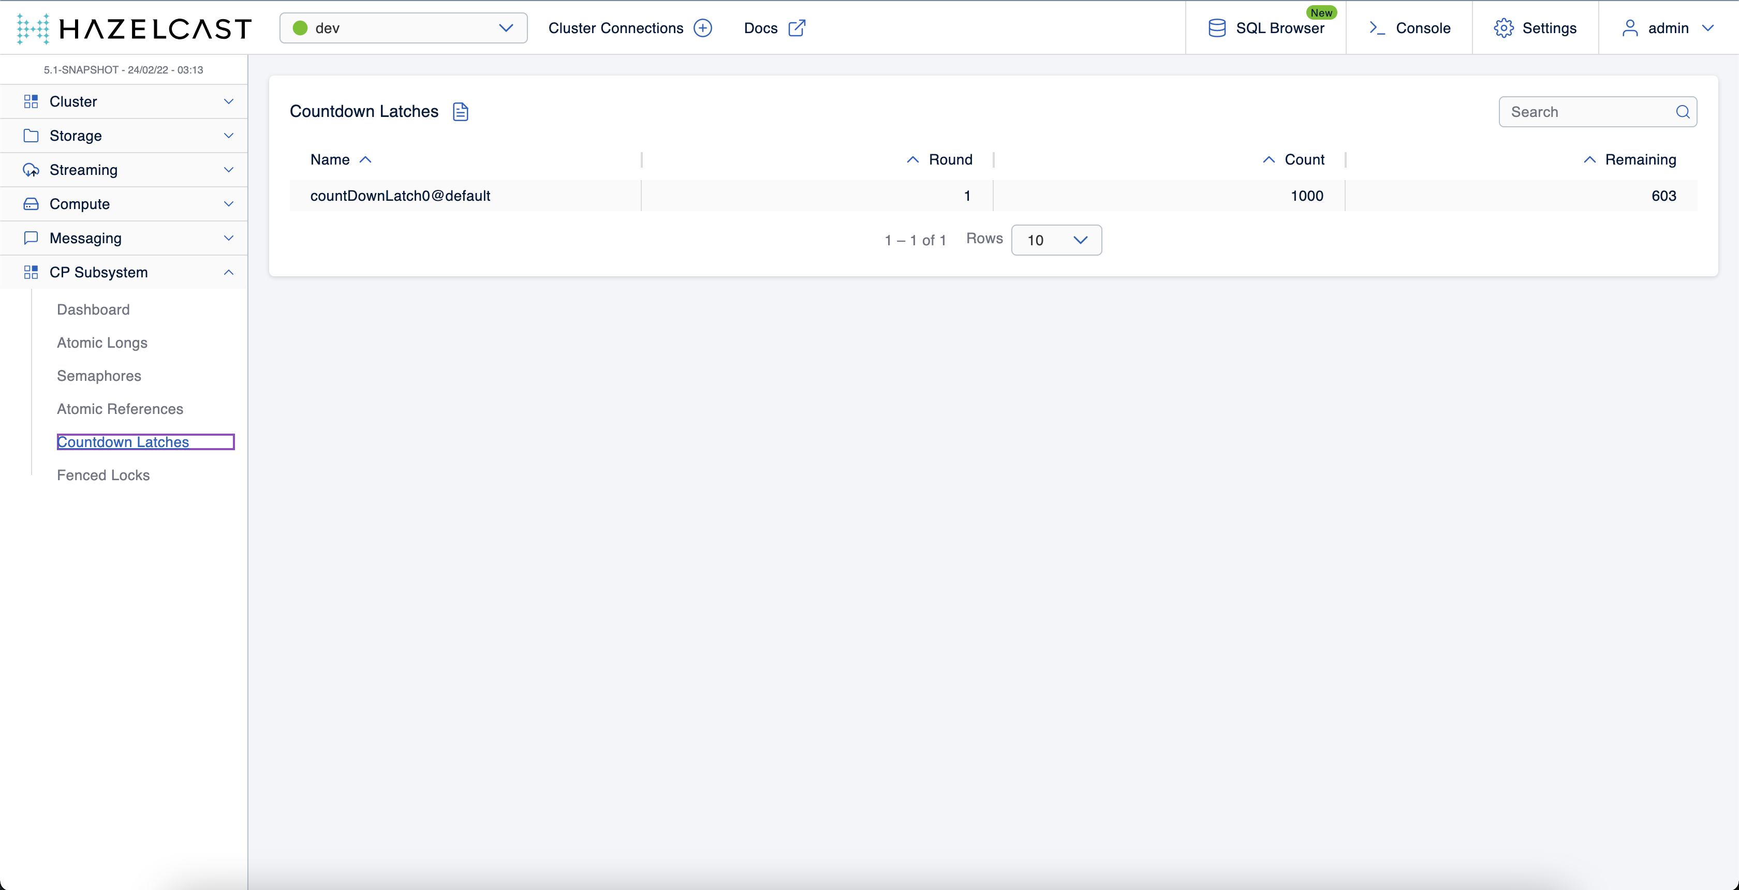Open the Rows per page dropdown

click(1056, 240)
